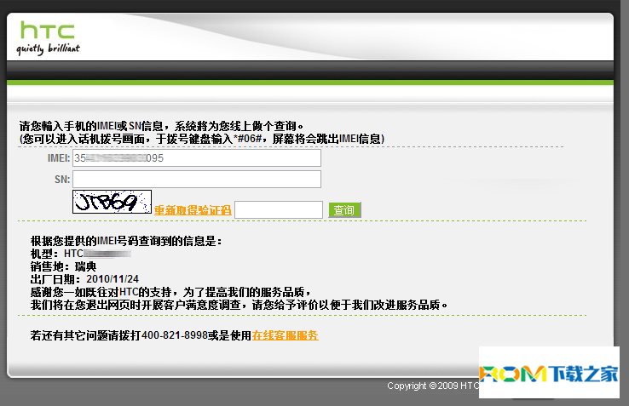Viewport: 629px width, 406px height.
Task: Click the captcha verification image
Action: coord(112,202)
